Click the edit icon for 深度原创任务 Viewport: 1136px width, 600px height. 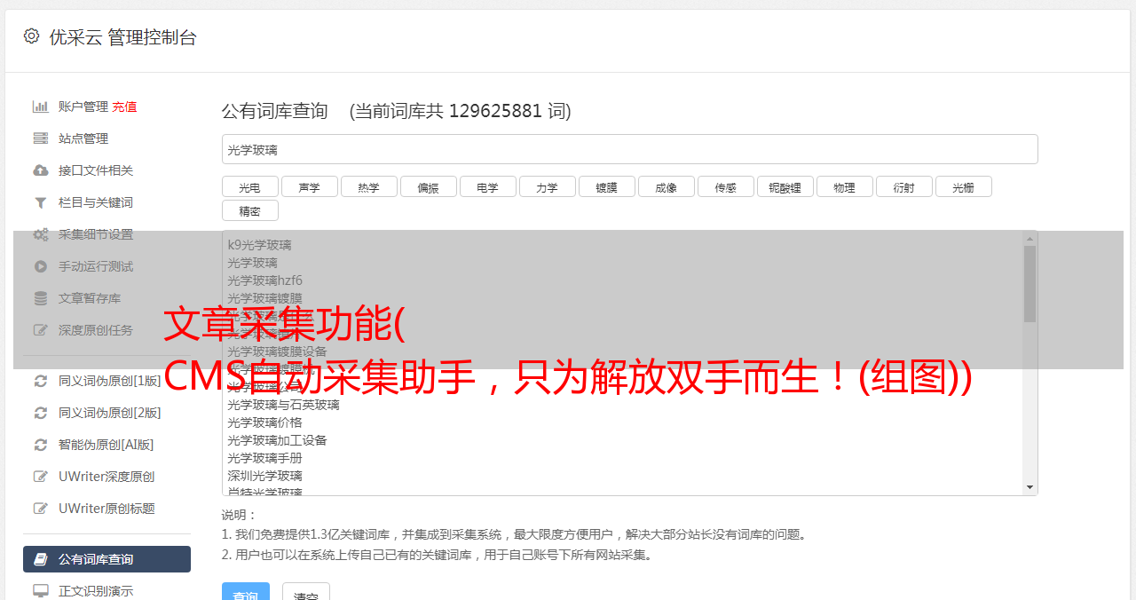click(40, 330)
